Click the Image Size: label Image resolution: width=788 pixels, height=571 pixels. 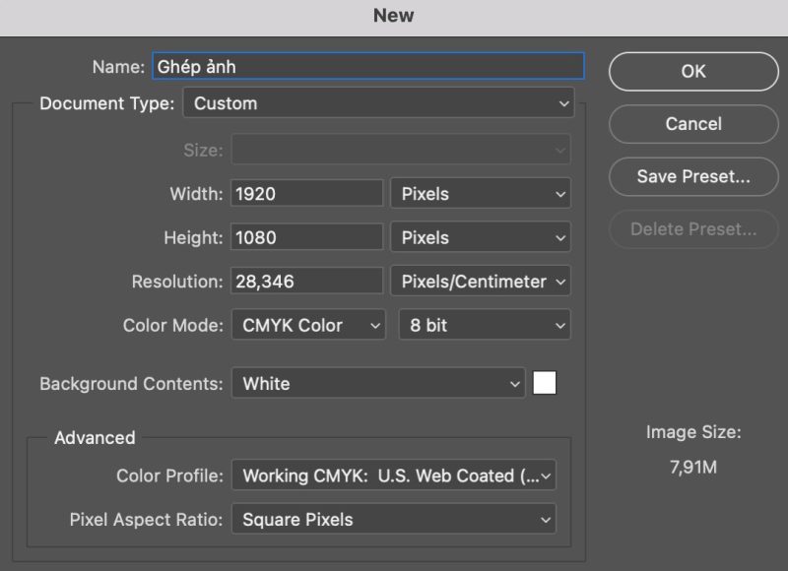coord(693,432)
